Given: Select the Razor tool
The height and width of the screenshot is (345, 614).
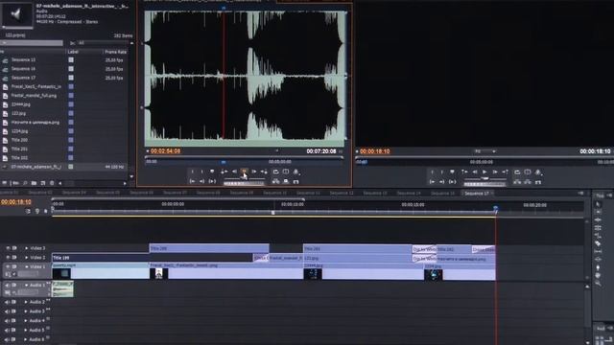Looking at the screenshot, I should pyautogui.click(x=598, y=243).
